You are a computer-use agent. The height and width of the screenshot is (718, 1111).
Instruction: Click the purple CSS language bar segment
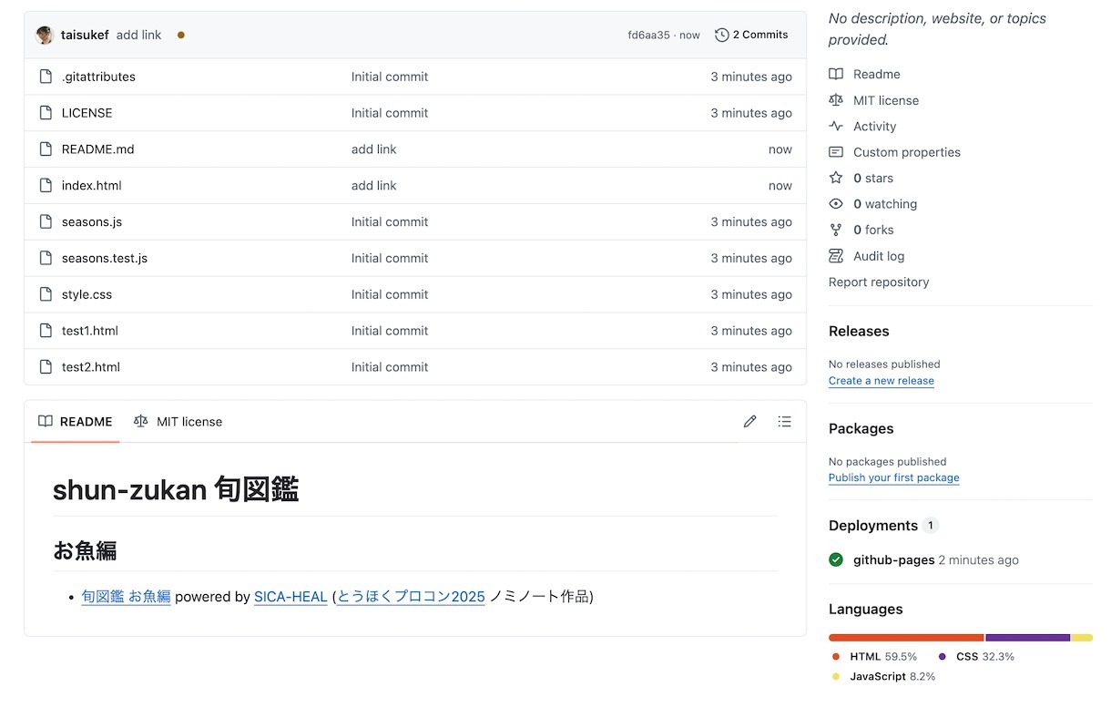click(x=1027, y=638)
